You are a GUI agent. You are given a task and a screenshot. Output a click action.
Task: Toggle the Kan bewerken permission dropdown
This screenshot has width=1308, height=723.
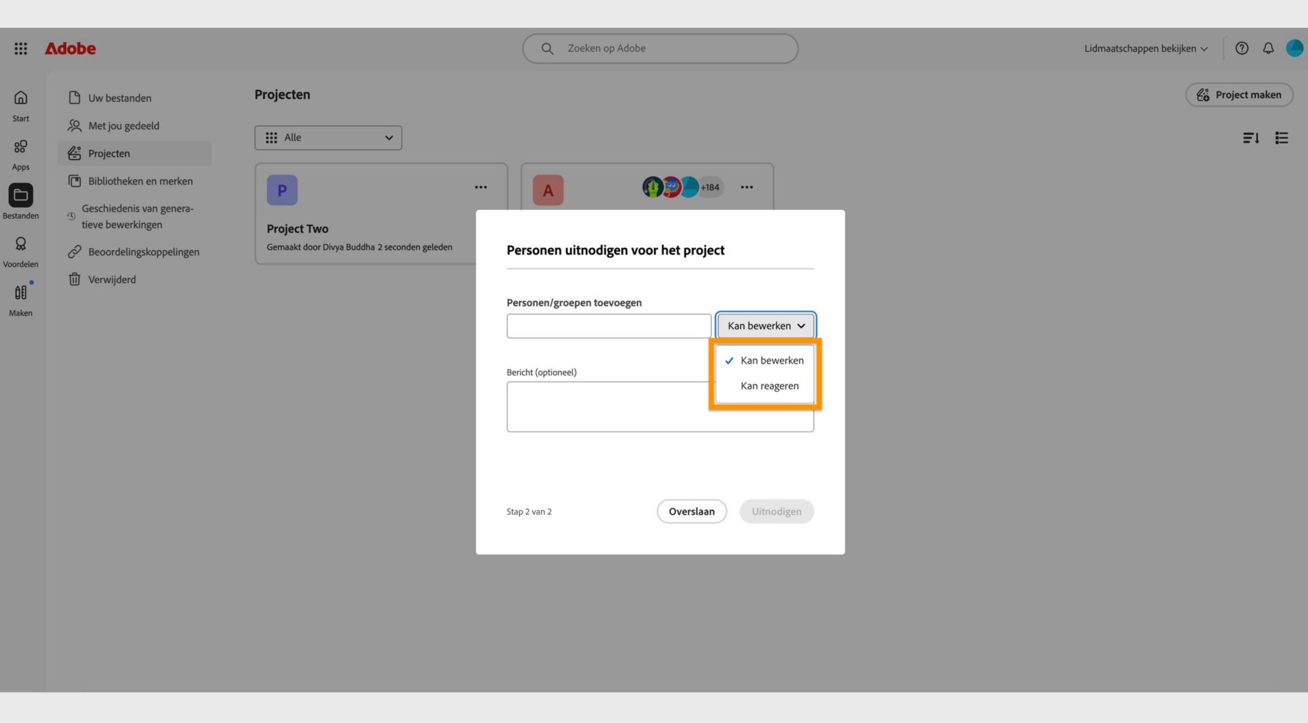(766, 326)
